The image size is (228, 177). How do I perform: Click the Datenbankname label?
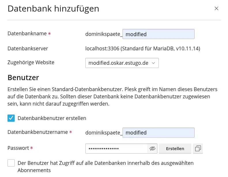[27, 34]
